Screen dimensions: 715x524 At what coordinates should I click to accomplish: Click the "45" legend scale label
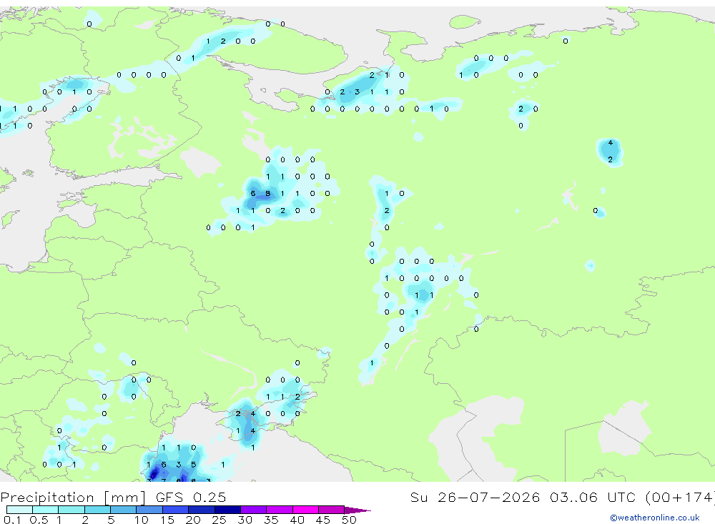pos(323,520)
